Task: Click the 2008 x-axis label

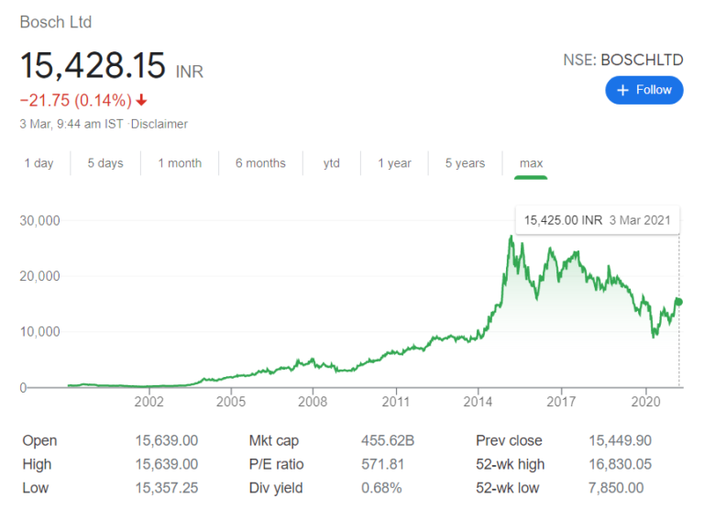Action: 313,401
